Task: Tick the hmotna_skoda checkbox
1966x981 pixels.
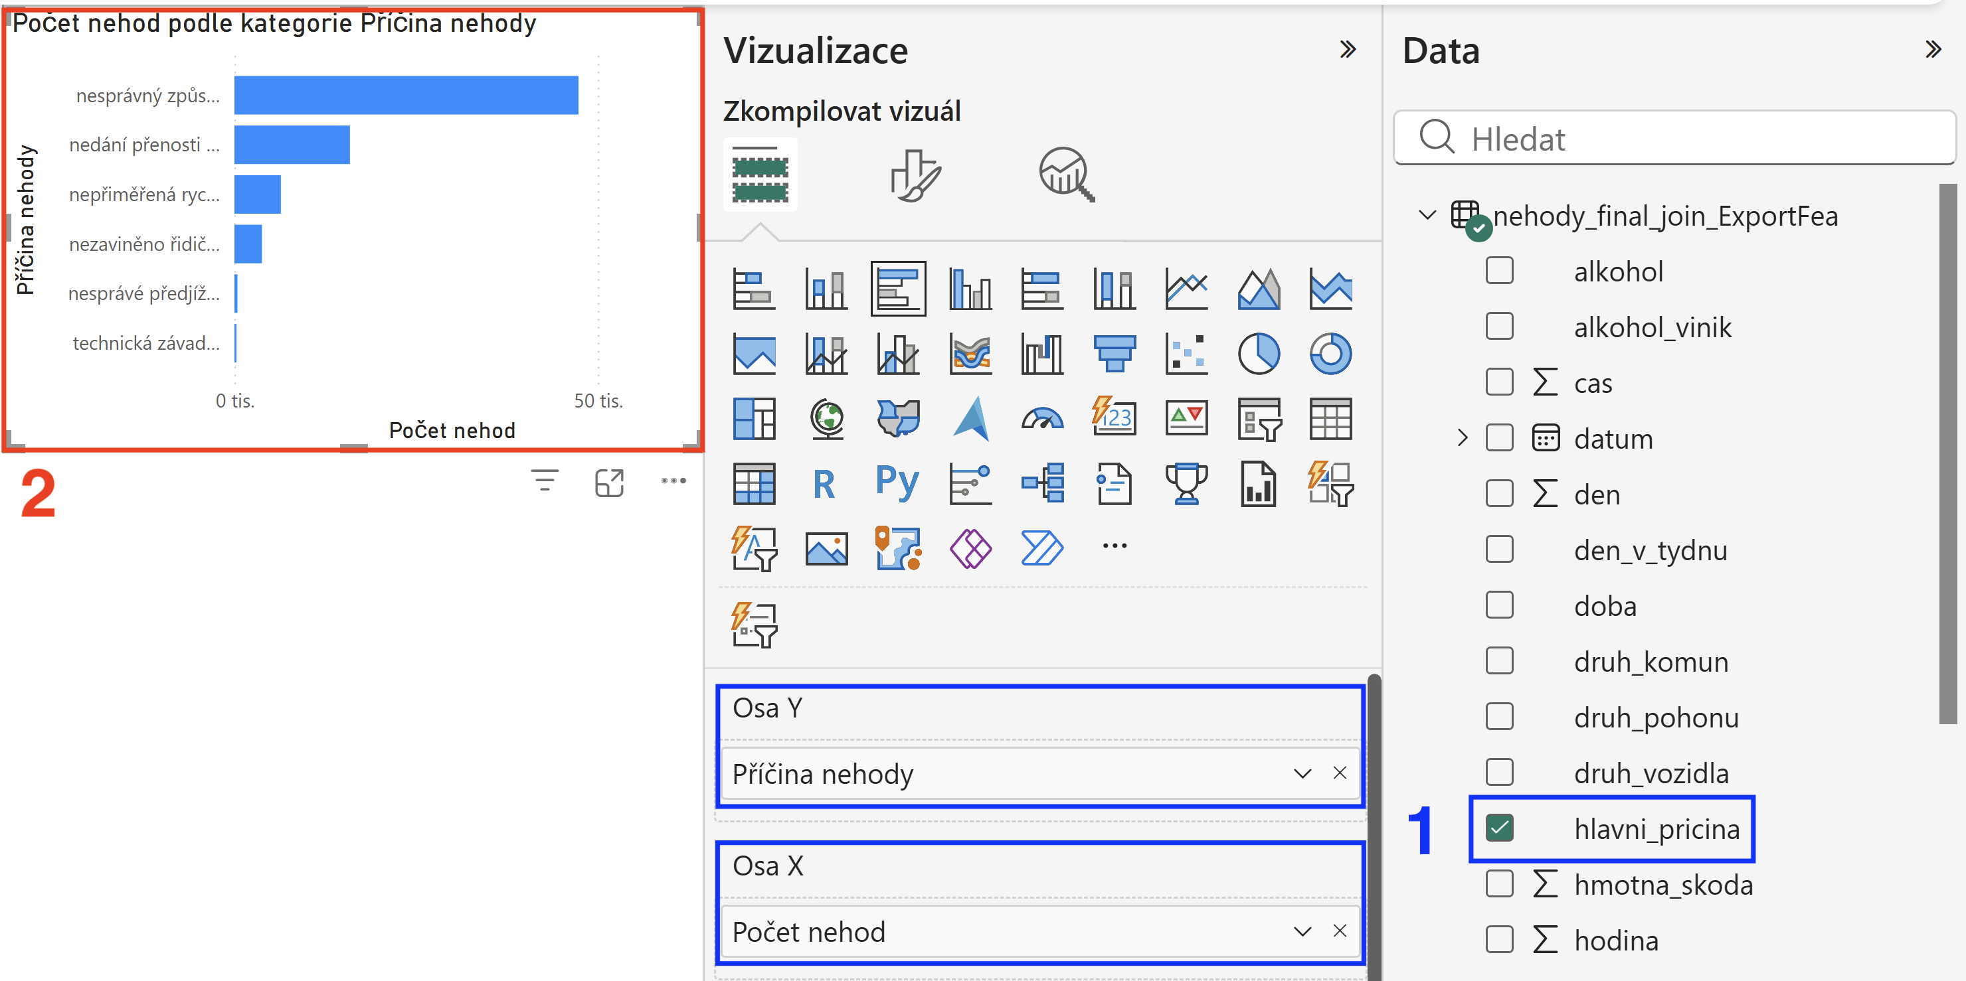Action: 1500,883
